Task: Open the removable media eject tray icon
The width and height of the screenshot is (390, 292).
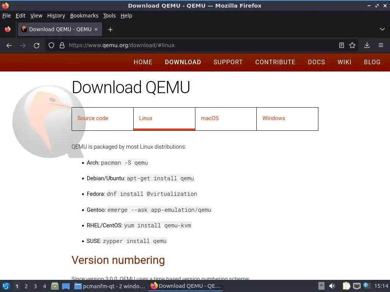Action: 321,286
